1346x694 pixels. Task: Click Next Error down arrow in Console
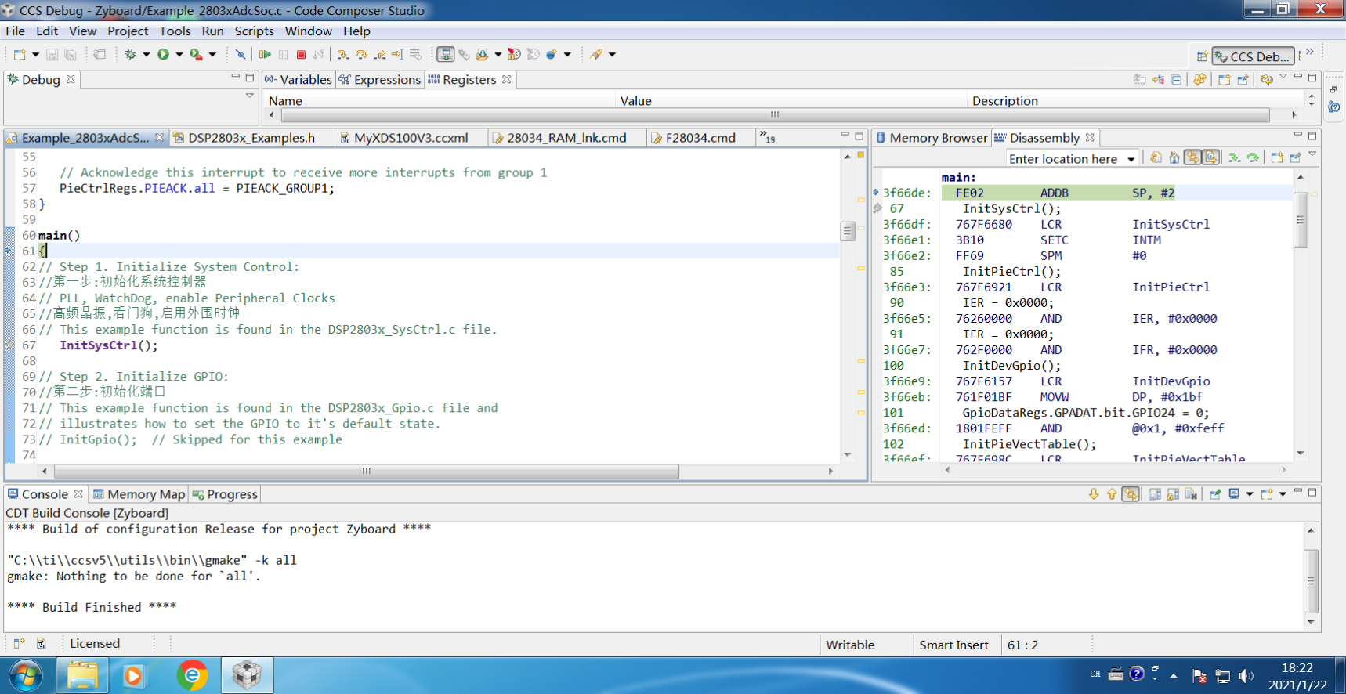tap(1094, 494)
